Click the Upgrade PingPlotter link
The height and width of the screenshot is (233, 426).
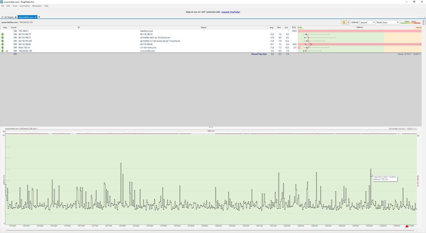click(231, 12)
